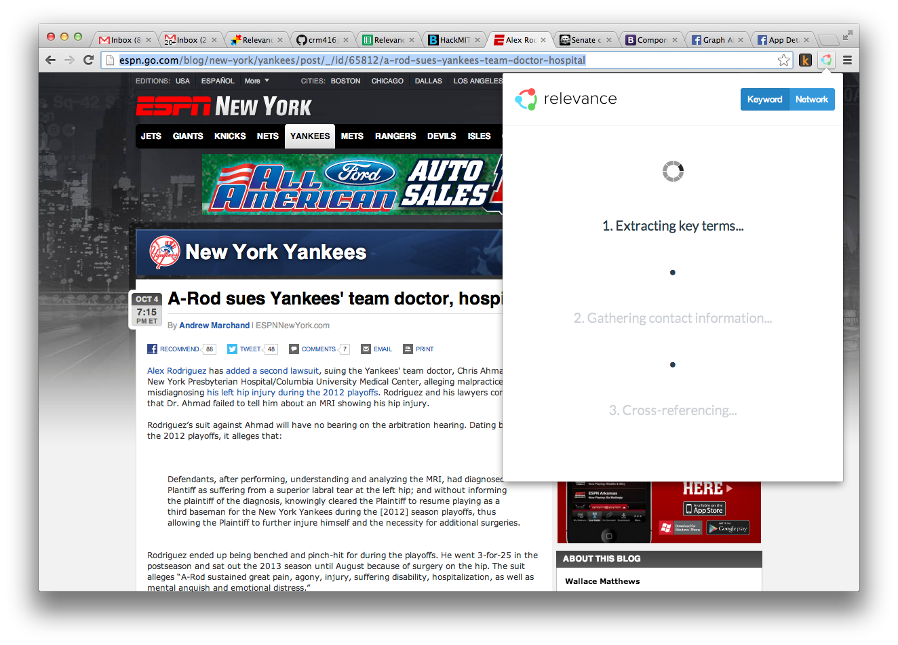
Task: Go forward with the browser forward arrow
Action: point(69,60)
